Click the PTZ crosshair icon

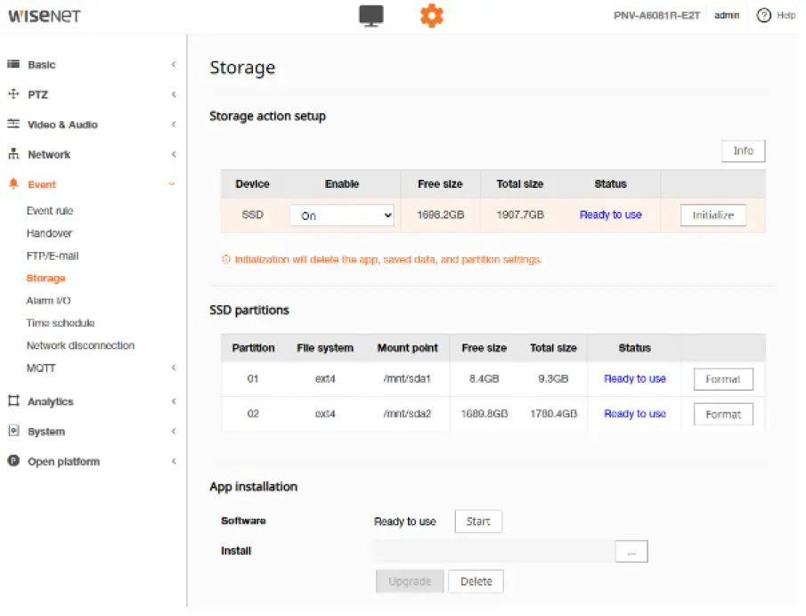point(13,94)
